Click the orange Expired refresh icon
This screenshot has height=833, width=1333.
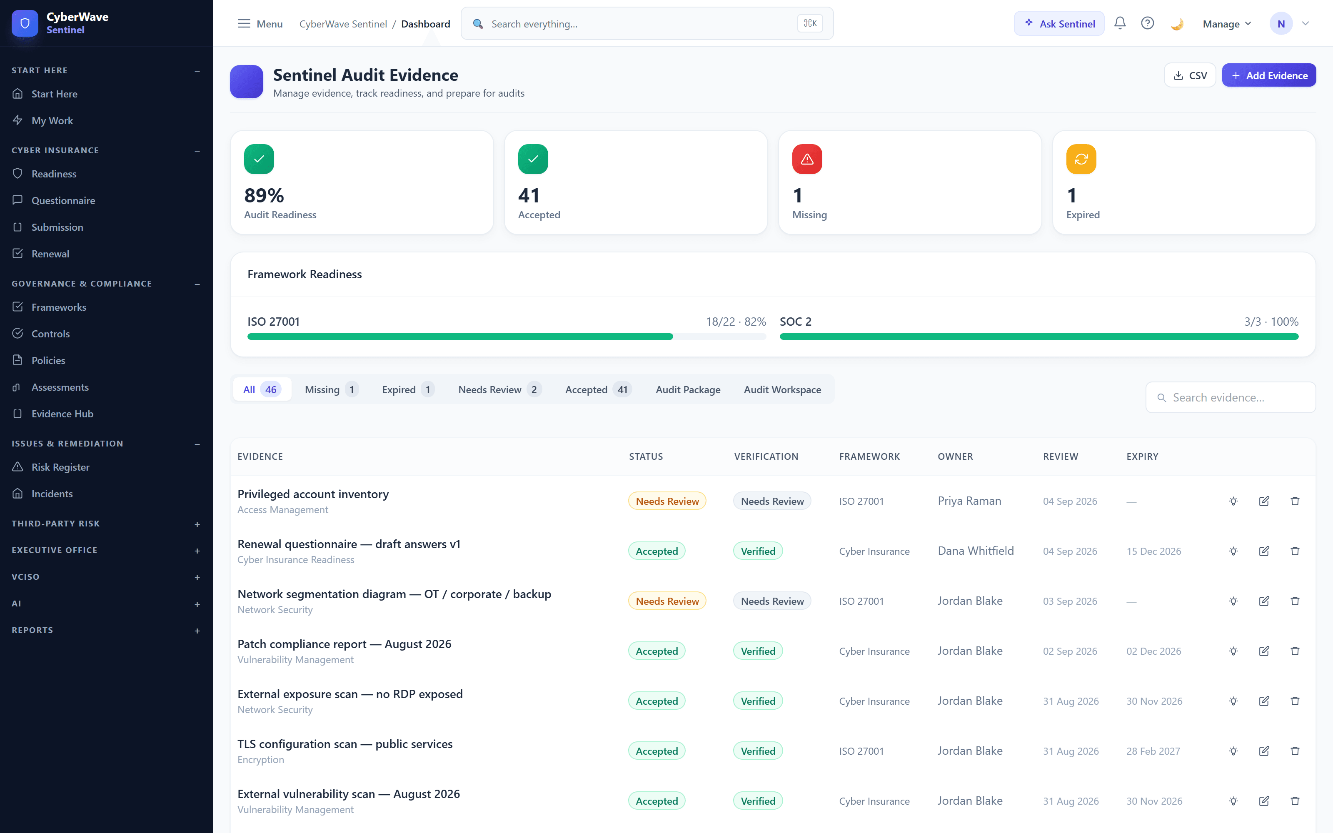1081,159
